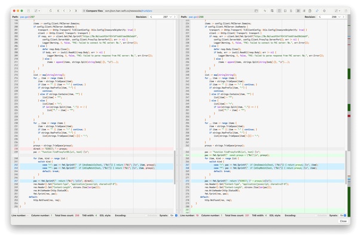The image size is (361, 239).
Task: Toggle side-by-side view mode
Action: click(279, 11)
